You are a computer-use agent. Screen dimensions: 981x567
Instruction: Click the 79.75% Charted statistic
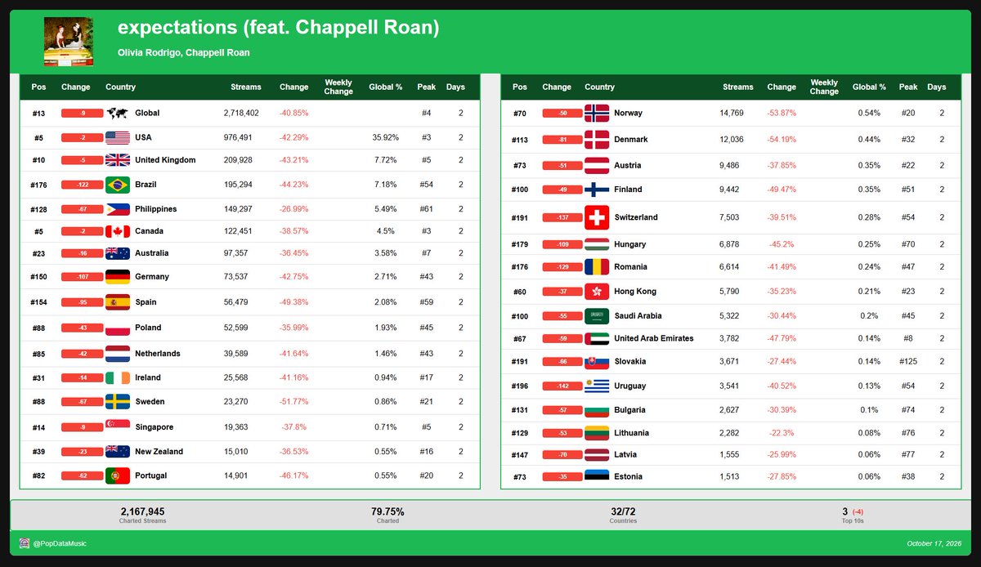pos(388,511)
